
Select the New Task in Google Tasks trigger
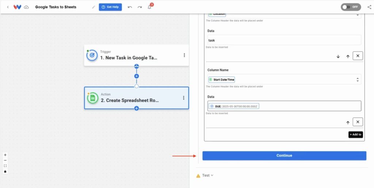coord(137,55)
